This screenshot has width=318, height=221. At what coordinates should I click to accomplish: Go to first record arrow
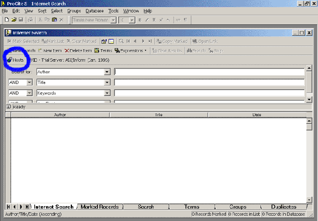pos(128,41)
